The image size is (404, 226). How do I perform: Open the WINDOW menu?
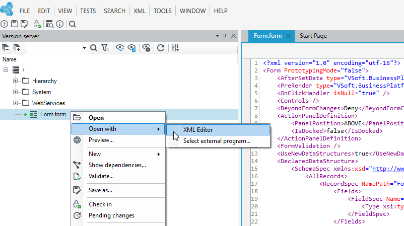click(x=193, y=11)
